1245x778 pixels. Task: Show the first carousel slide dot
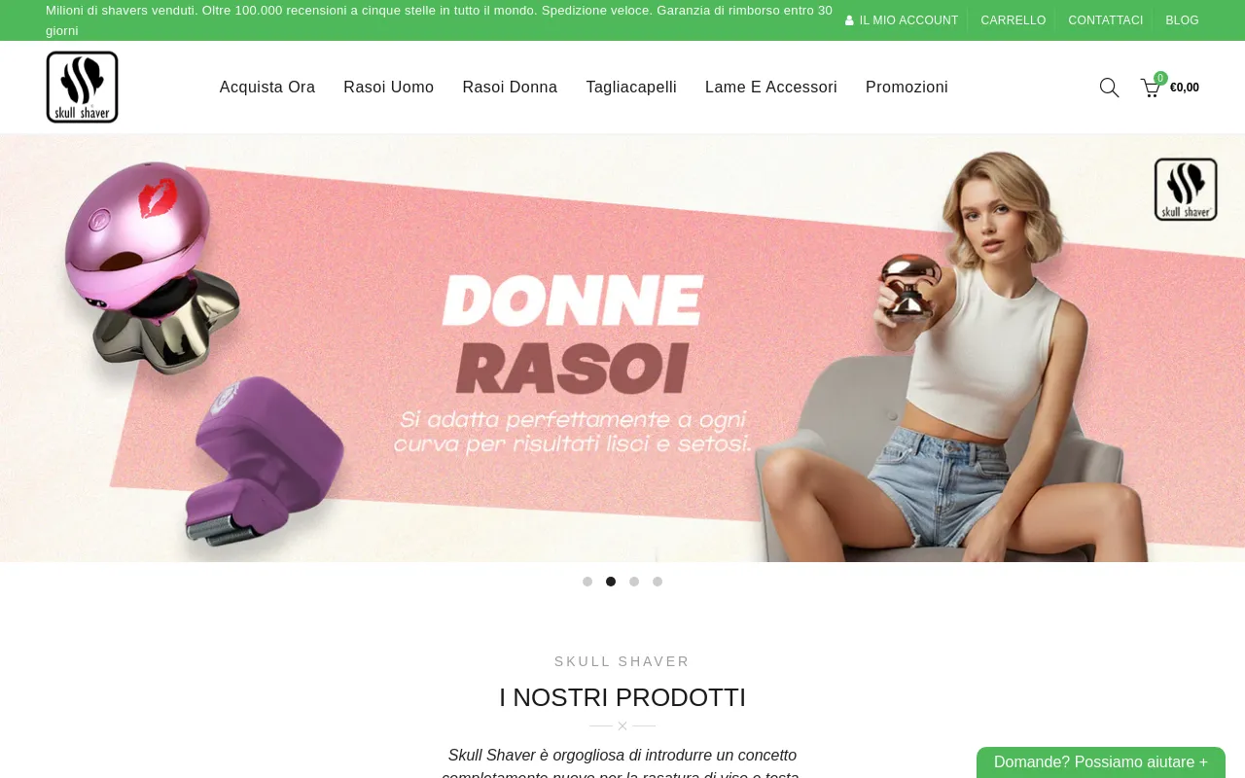(587, 582)
